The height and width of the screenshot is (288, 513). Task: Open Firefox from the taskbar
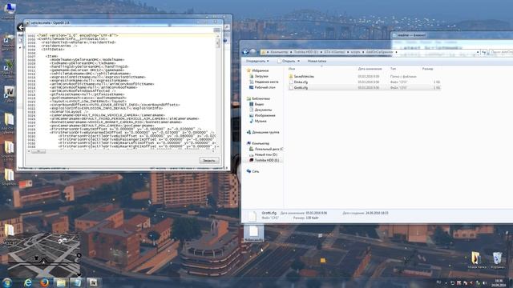pyautogui.click(x=44, y=282)
